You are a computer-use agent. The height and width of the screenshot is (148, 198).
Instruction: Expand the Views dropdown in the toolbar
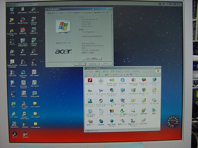[136, 75]
